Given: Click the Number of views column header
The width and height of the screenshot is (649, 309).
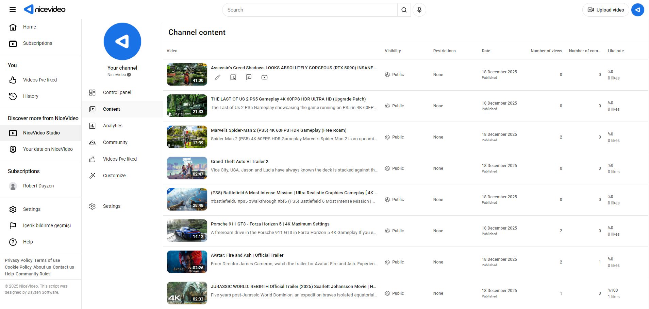Looking at the screenshot, I should coord(546,51).
